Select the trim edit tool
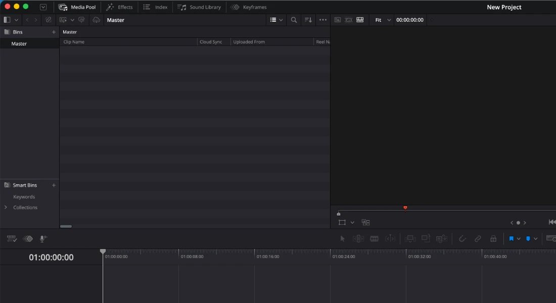 358,239
